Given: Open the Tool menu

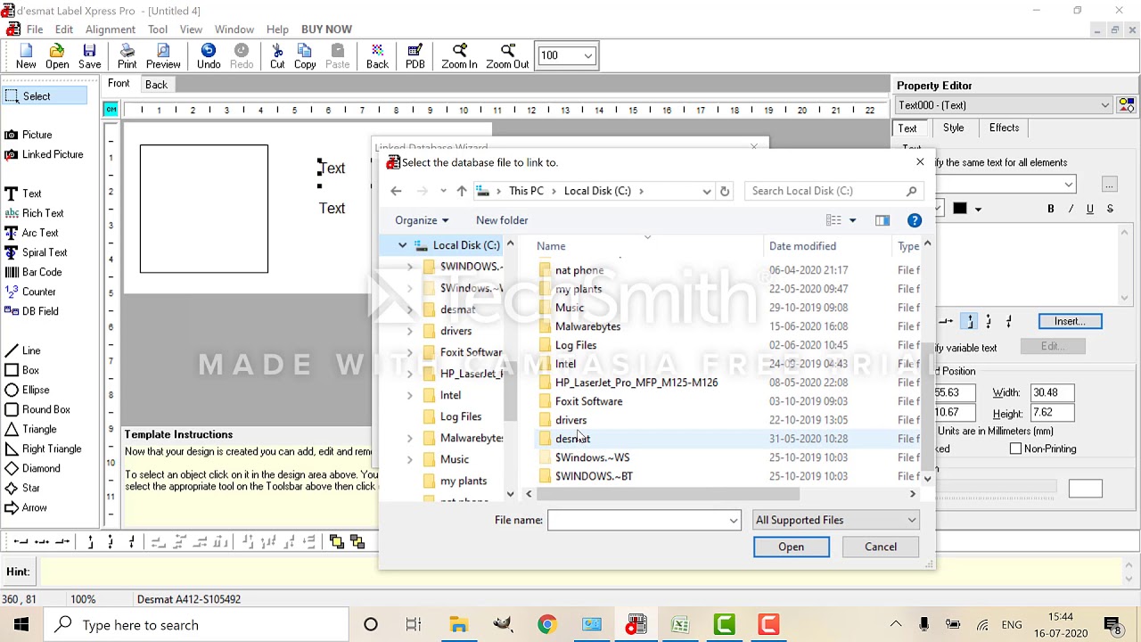Looking at the screenshot, I should tap(158, 29).
